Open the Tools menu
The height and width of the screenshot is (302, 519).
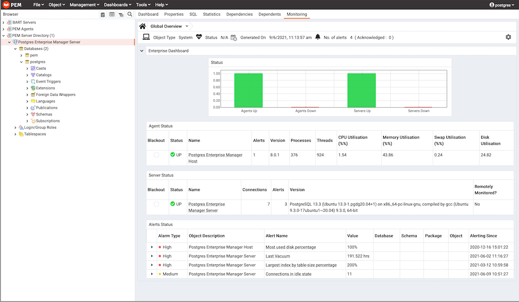(143, 5)
